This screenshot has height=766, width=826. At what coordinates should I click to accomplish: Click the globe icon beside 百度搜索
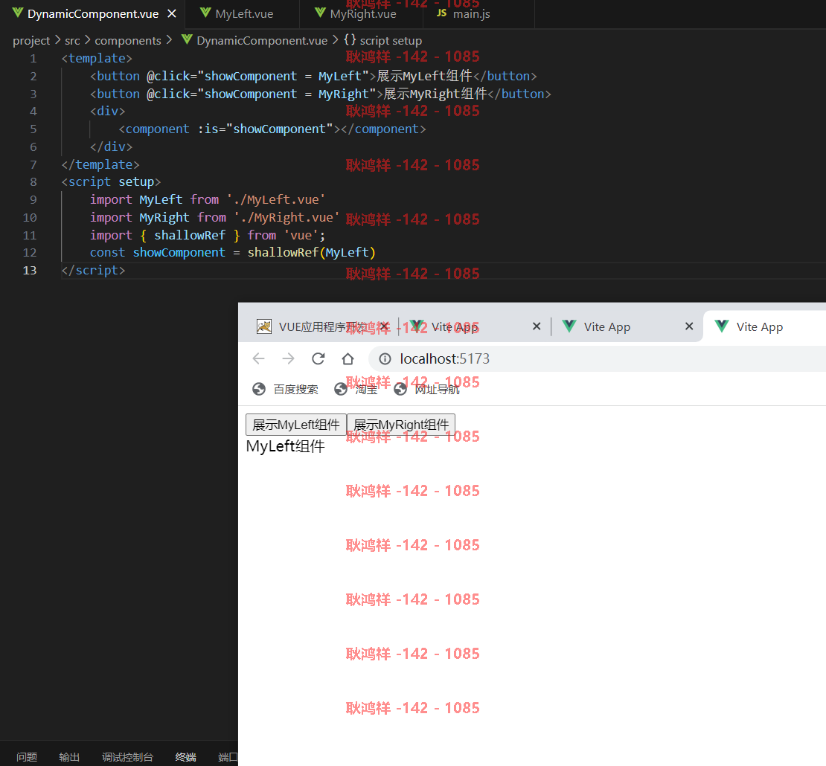click(259, 389)
